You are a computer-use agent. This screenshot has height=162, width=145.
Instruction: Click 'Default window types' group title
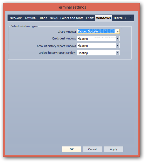(x=24, y=26)
